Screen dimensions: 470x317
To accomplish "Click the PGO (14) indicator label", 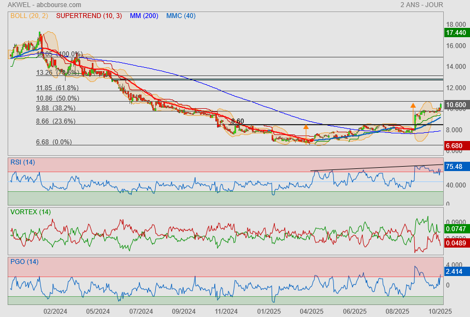I will 24,262.
